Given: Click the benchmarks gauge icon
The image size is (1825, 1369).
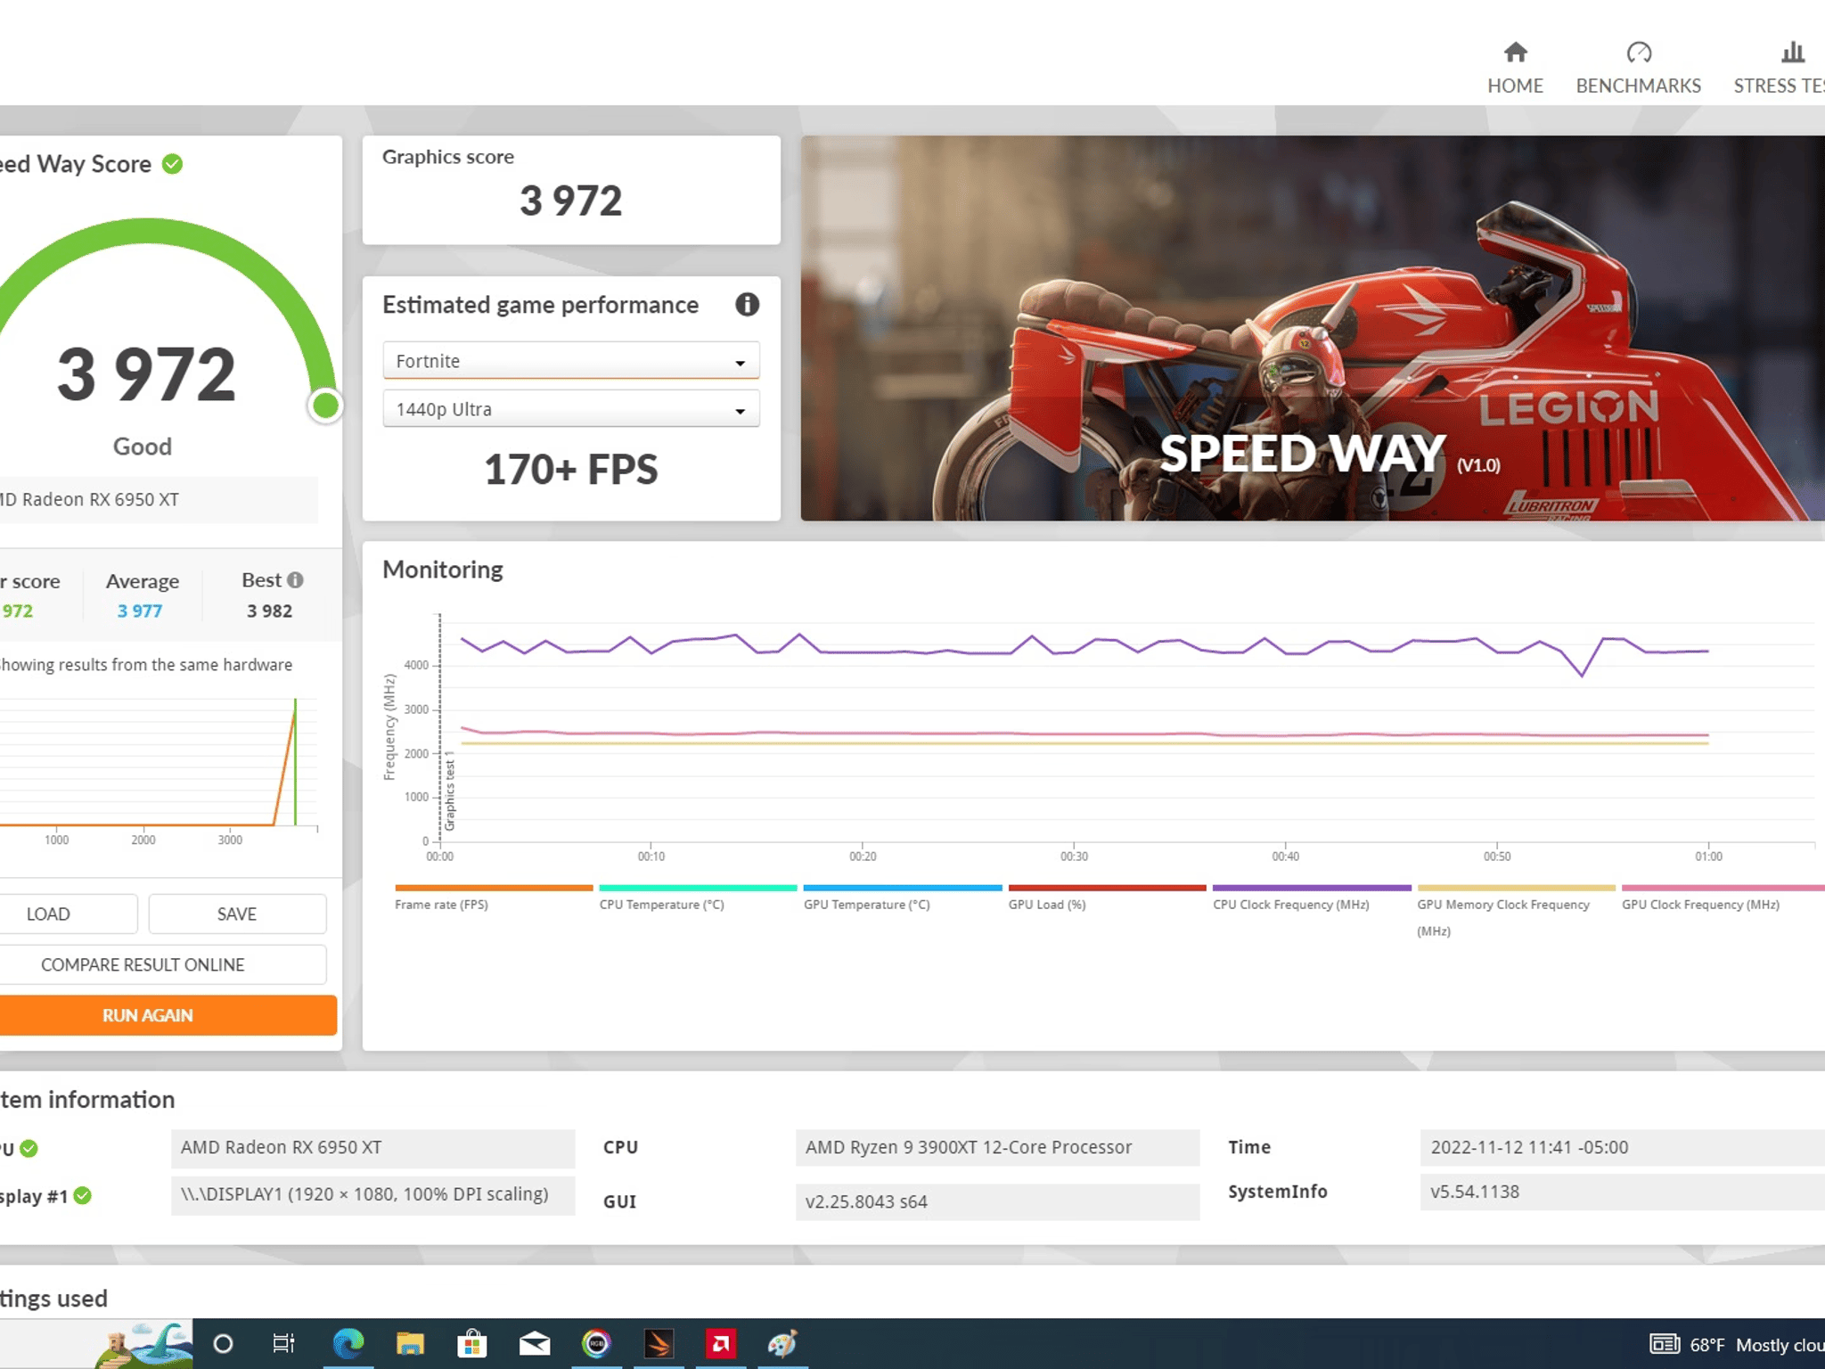Looking at the screenshot, I should [1639, 53].
